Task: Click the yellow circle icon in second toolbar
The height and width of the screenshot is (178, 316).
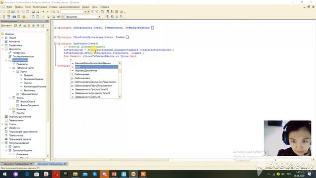Action: point(24,17)
